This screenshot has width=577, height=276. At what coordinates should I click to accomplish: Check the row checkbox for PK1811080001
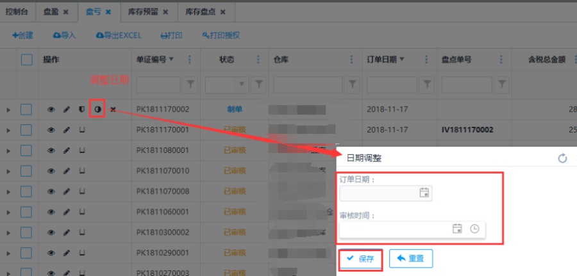coord(26,150)
